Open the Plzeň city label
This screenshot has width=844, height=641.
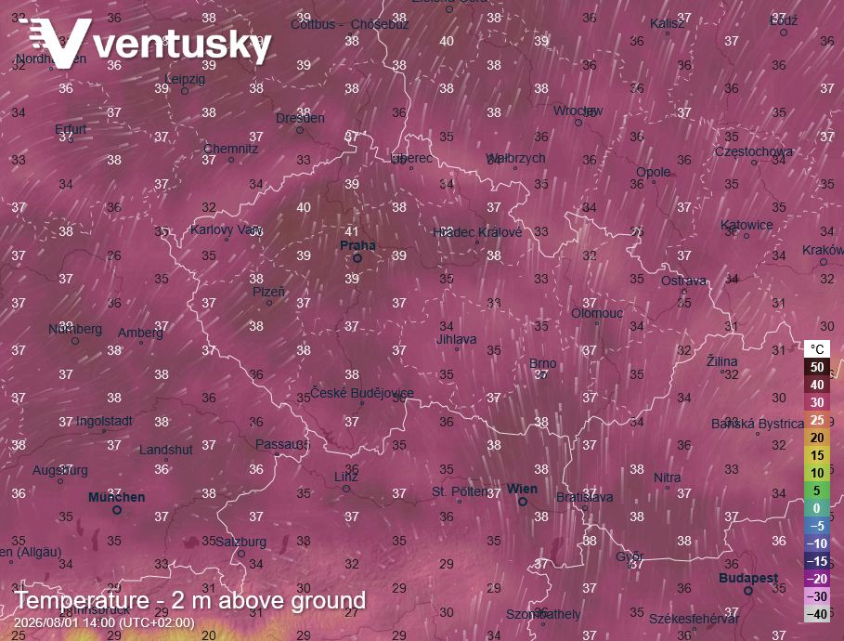point(268,292)
